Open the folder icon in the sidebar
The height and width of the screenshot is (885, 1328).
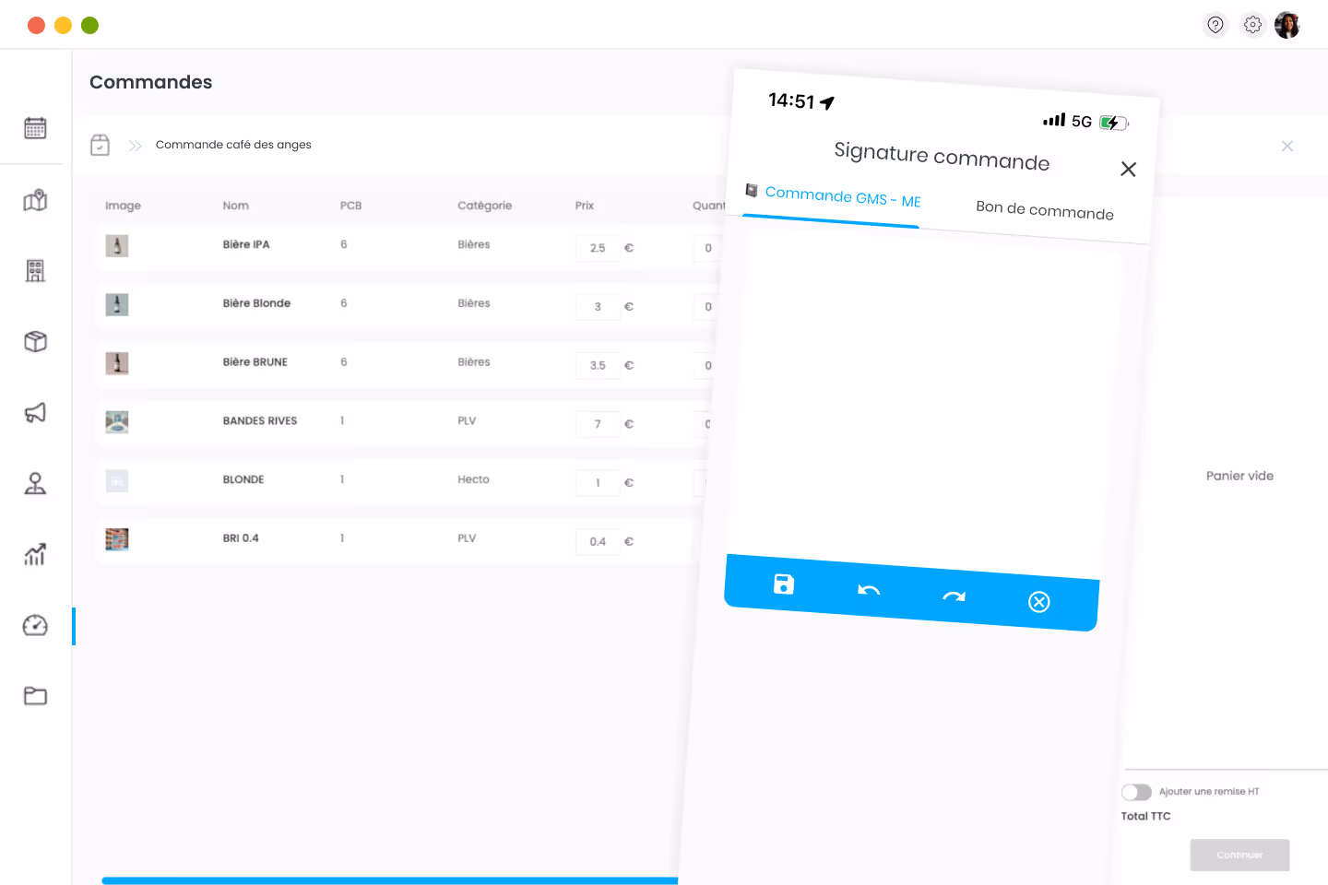tap(35, 695)
